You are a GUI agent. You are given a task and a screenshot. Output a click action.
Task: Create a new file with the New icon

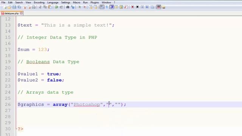[5, 7]
